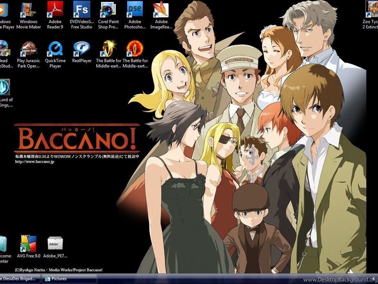378x284 pixels.
Task: Open DVDVideoSoft Free Studio shortcut
Action: click(82, 10)
